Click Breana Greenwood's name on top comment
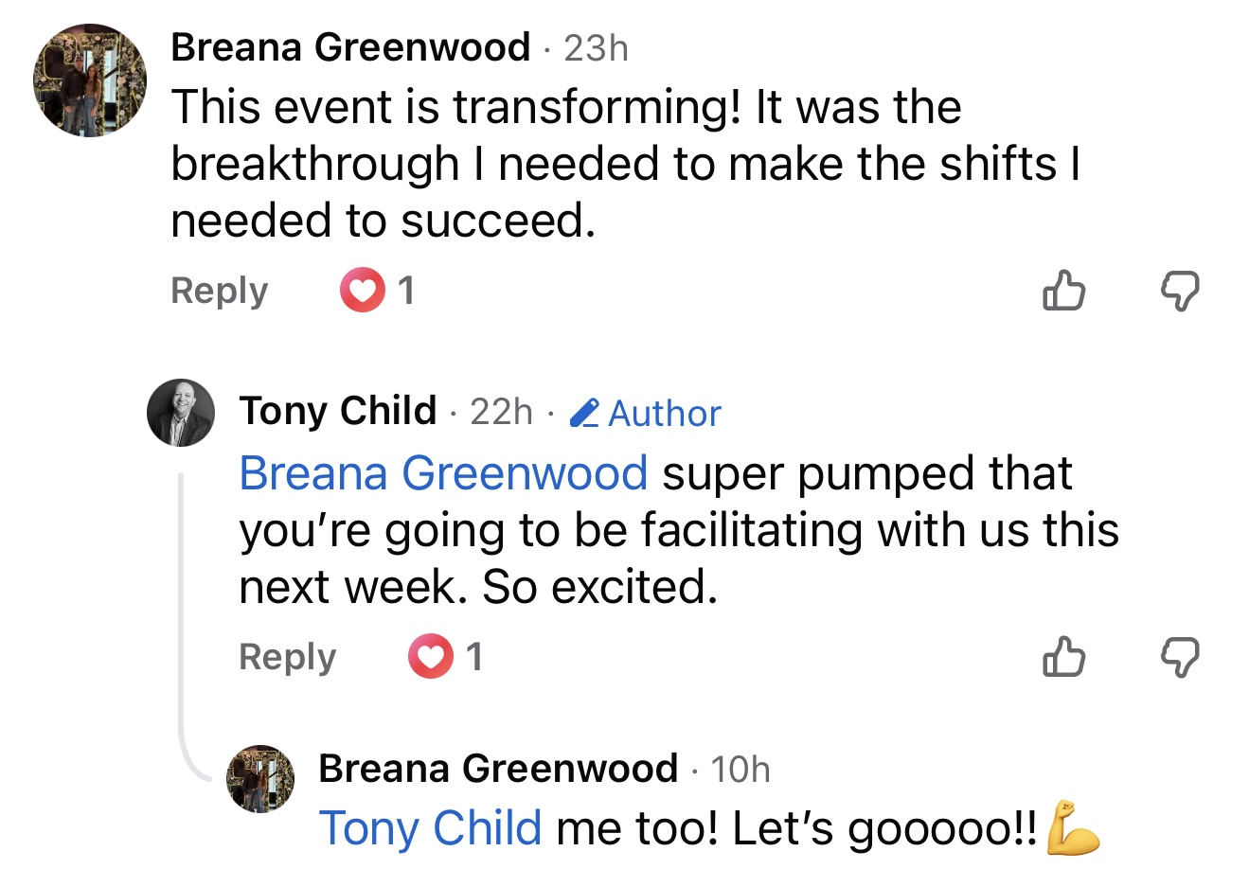Image resolution: width=1249 pixels, height=869 pixels. click(350, 46)
